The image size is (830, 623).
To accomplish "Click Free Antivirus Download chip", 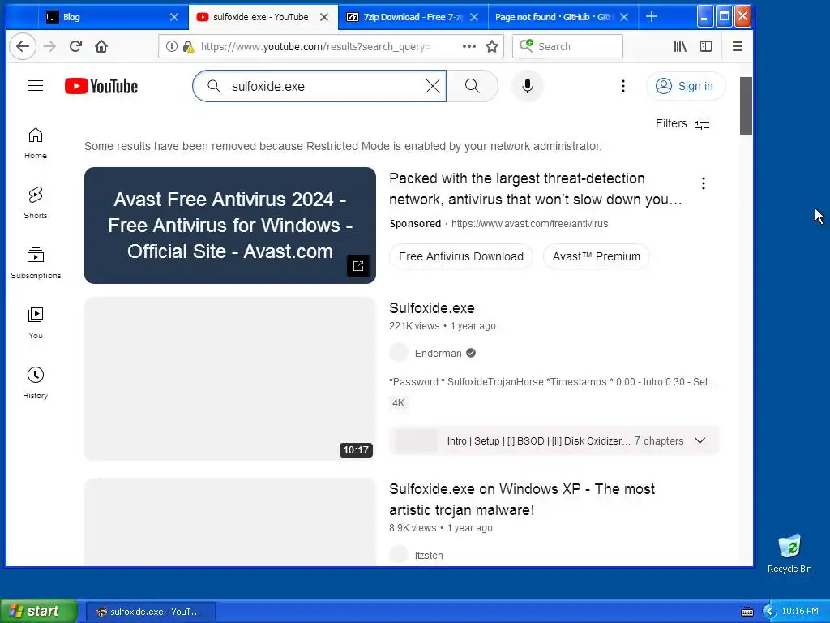I will (x=461, y=256).
